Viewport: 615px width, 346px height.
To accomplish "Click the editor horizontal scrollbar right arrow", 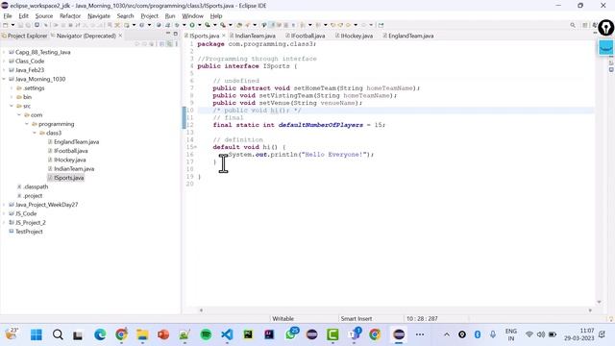I will click(x=590, y=310).
